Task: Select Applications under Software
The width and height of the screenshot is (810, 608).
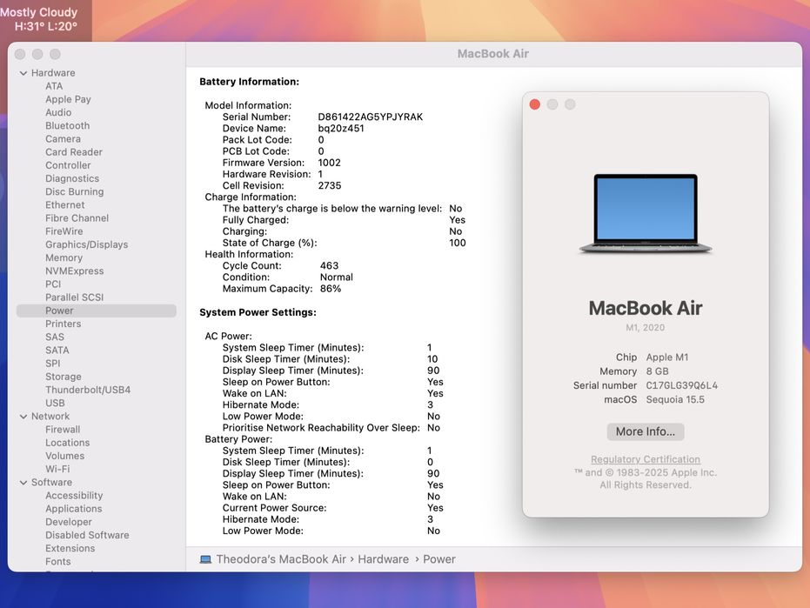Action: tap(73, 509)
